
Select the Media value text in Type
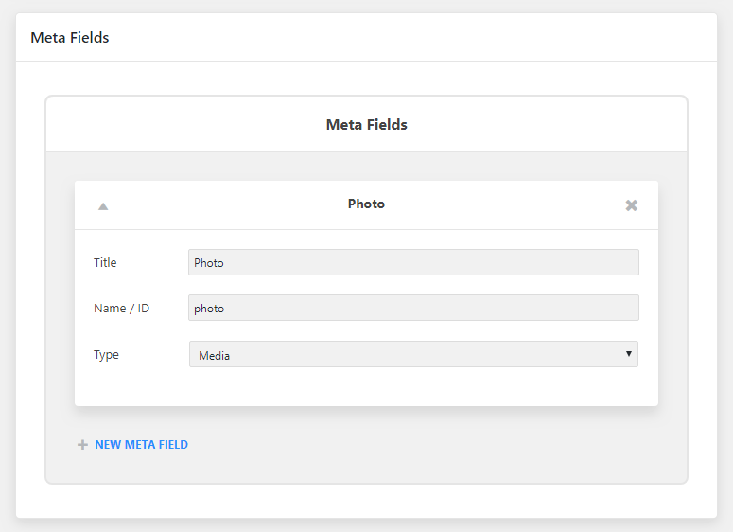(214, 356)
